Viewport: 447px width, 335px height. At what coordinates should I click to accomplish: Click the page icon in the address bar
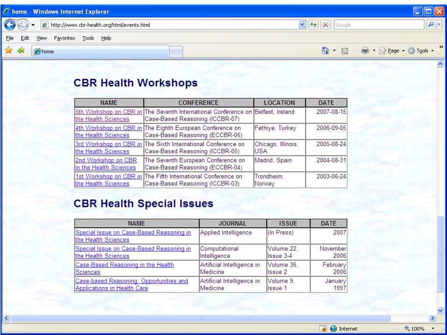click(x=45, y=25)
